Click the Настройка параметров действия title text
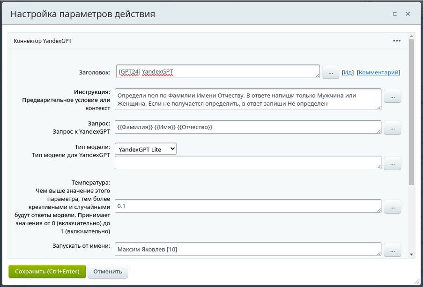 click(x=83, y=14)
